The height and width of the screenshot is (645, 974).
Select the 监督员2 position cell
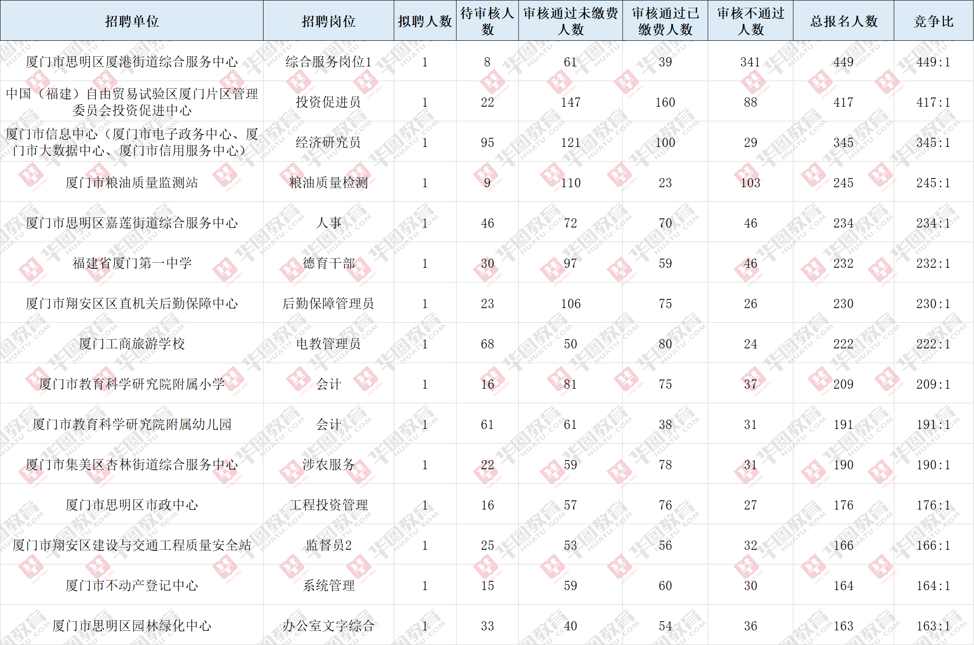(x=328, y=544)
